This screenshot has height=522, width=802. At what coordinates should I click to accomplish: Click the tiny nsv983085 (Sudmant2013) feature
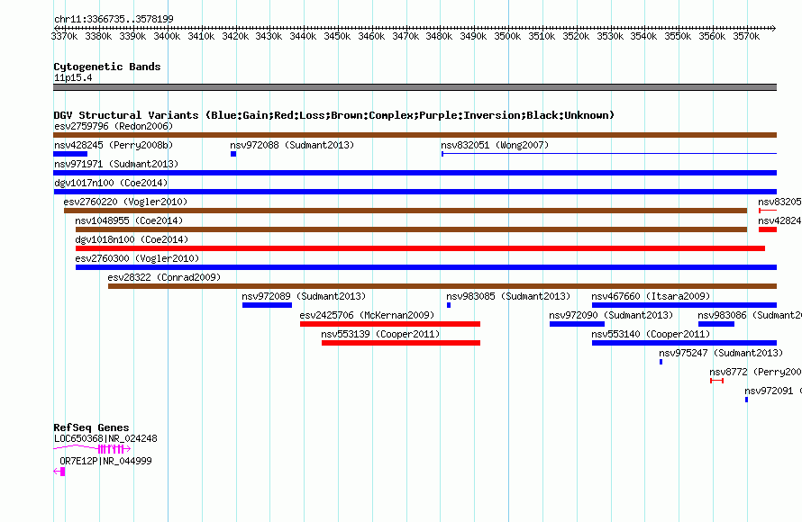tap(449, 305)
